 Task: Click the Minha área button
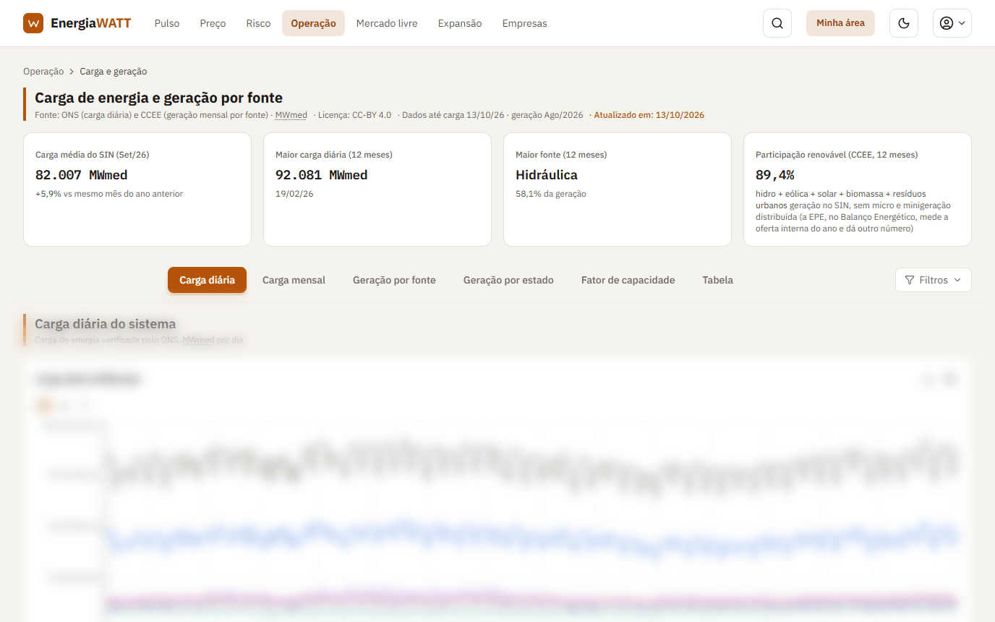[840, 23]
